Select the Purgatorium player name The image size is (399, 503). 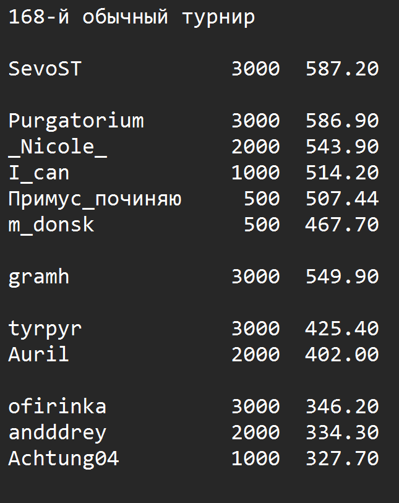point(76,122)
